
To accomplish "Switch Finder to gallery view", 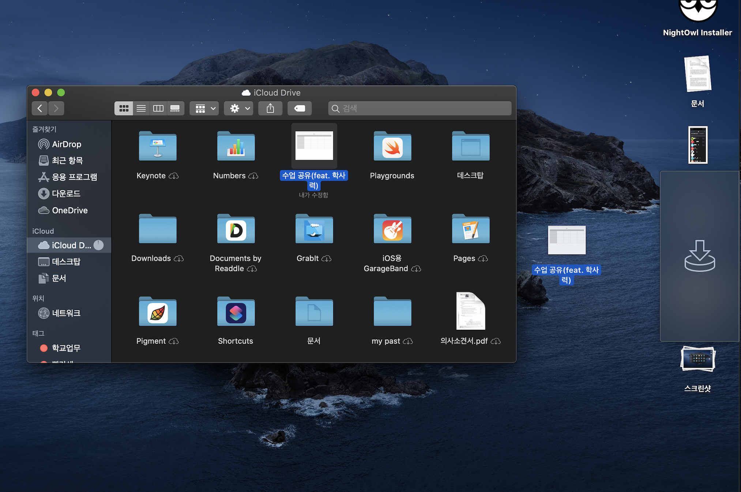I will 175,109.
